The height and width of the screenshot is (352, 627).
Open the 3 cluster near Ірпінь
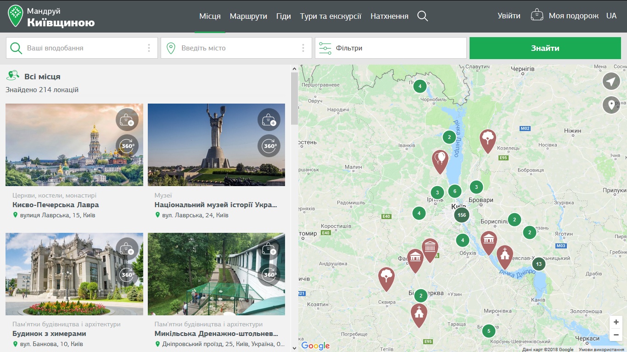pyautogui.click(x=437, y=192)
